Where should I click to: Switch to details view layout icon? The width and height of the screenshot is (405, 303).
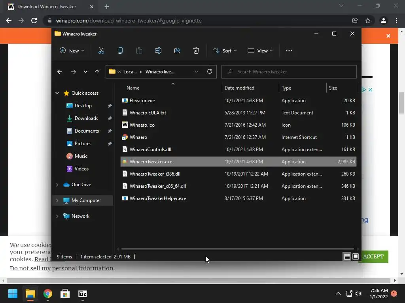click(347, 256)
